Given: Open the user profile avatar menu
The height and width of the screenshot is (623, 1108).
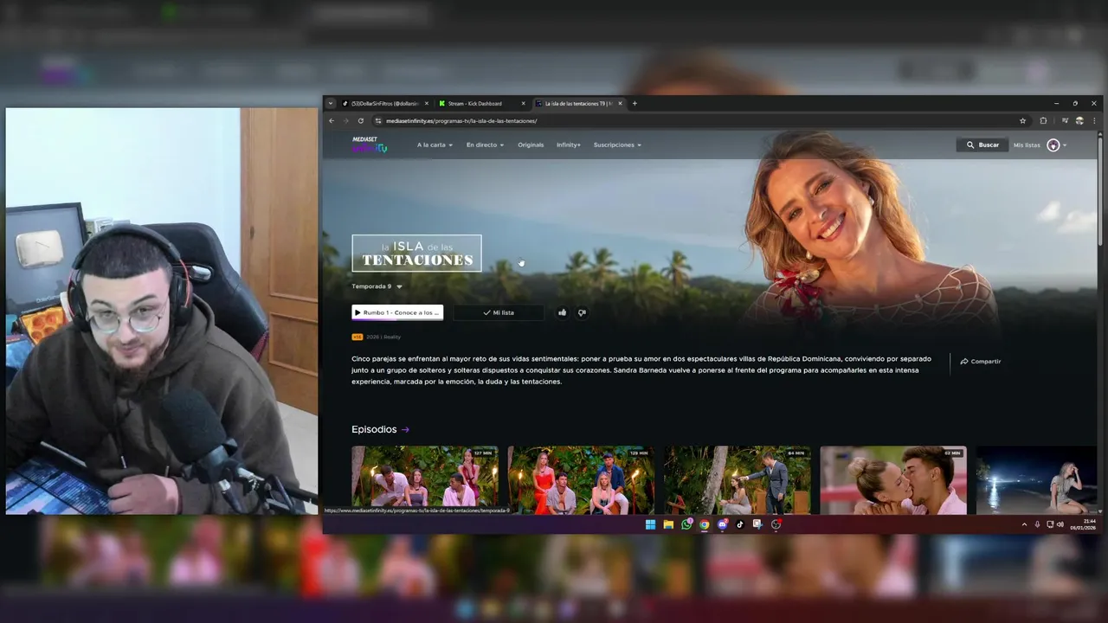Looking at the screenshot, I should [x=1056, y=145].
